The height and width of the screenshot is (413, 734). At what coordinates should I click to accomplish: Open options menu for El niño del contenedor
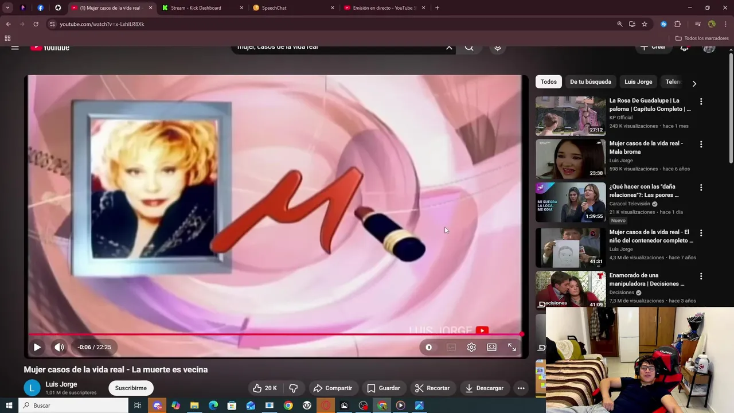tap(701, 233)
